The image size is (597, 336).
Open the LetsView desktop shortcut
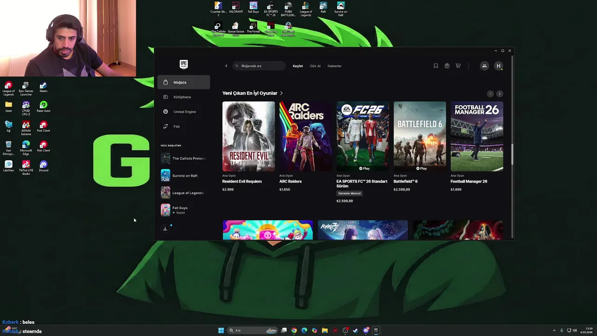8,166
